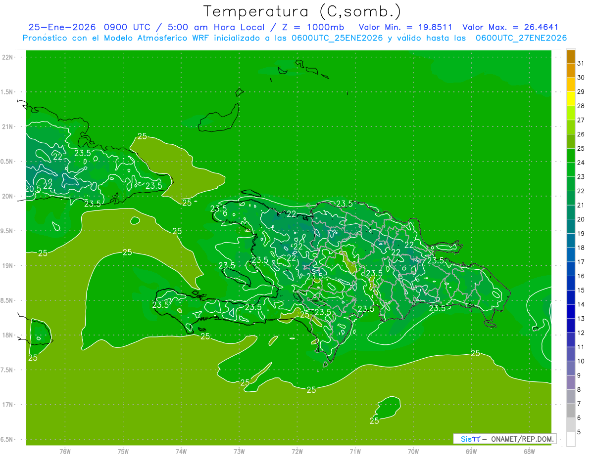This screenshot has height=458, width=594.
Task: Click "5:00 am Hora Local" text
Action: pyautogui.click(x=216, y=27)
